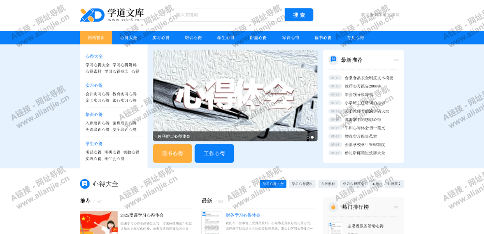Screen dimensions: 484x234
Task: Open sidebar link 考研心得
Action: (x=112, y=152)
